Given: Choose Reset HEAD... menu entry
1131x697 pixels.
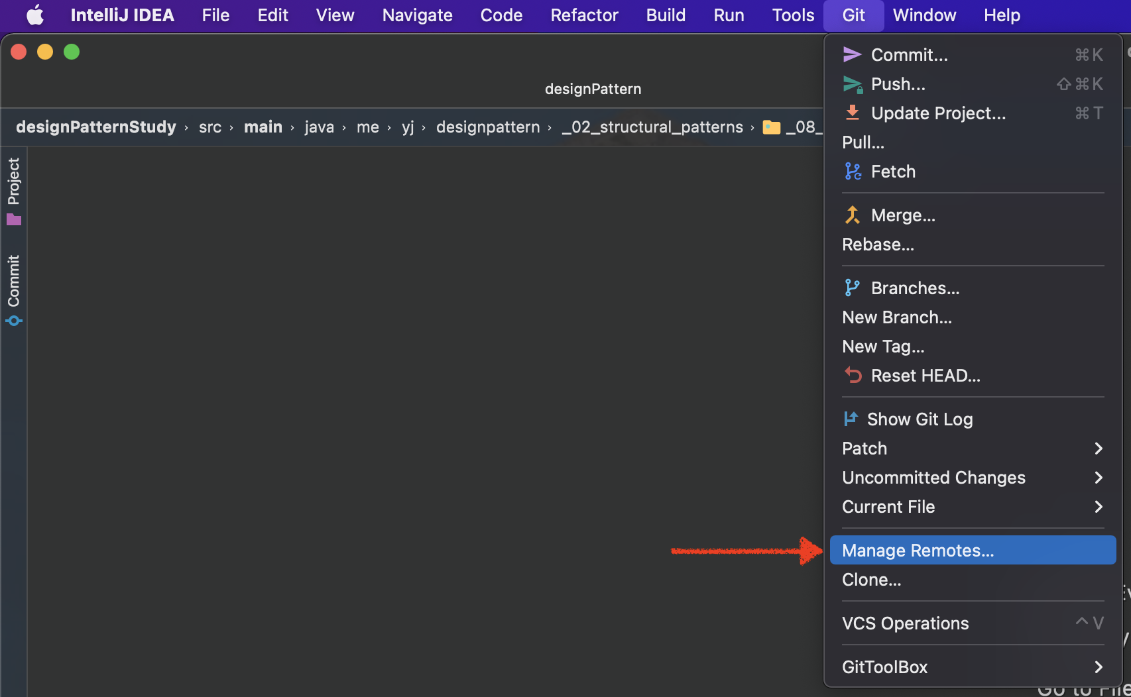Looking at the screenshot, I should [973, 376].
